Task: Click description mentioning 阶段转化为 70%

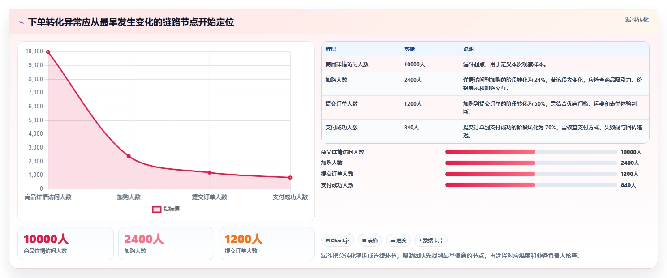Action: pyautogui.click(x=552, y=132)
